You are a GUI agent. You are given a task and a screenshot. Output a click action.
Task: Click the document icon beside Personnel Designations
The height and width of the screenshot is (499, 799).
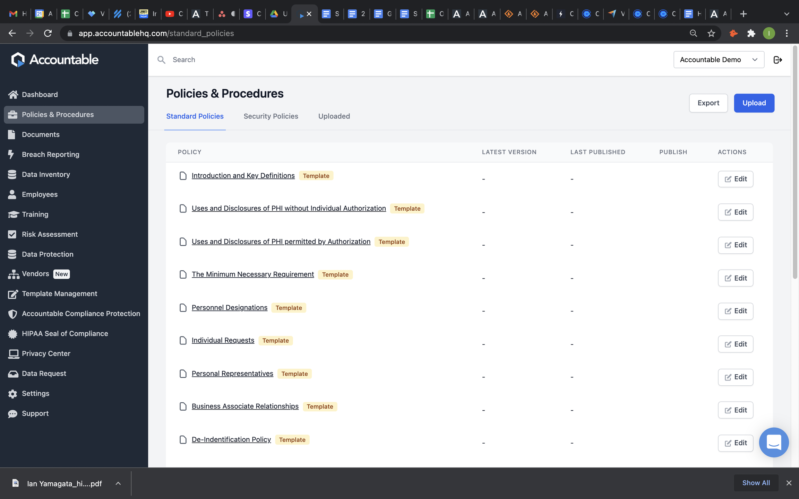(x=183, y=308)
